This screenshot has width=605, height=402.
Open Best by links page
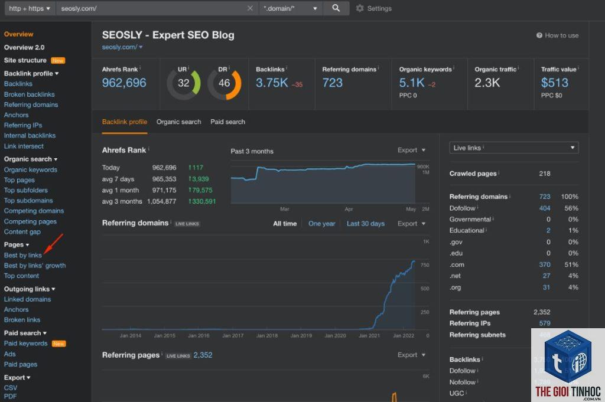coord(23,255)
